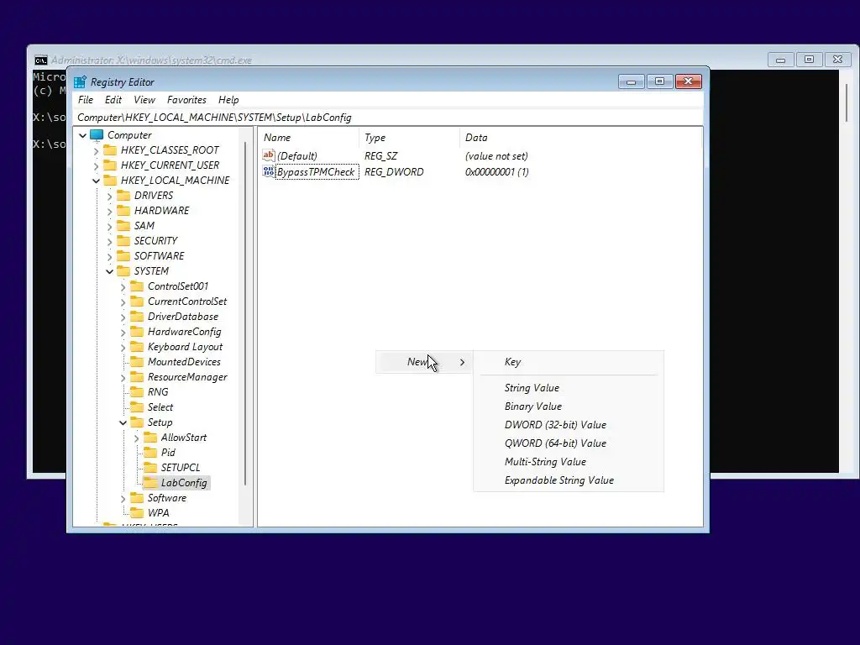The width and height of the screenshot is (860, 645).
Task: Close the cmd.exe window
Action: 837,60
